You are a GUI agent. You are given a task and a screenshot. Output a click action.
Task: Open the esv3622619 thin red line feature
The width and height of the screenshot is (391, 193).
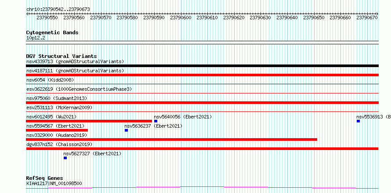coord(202,93)
